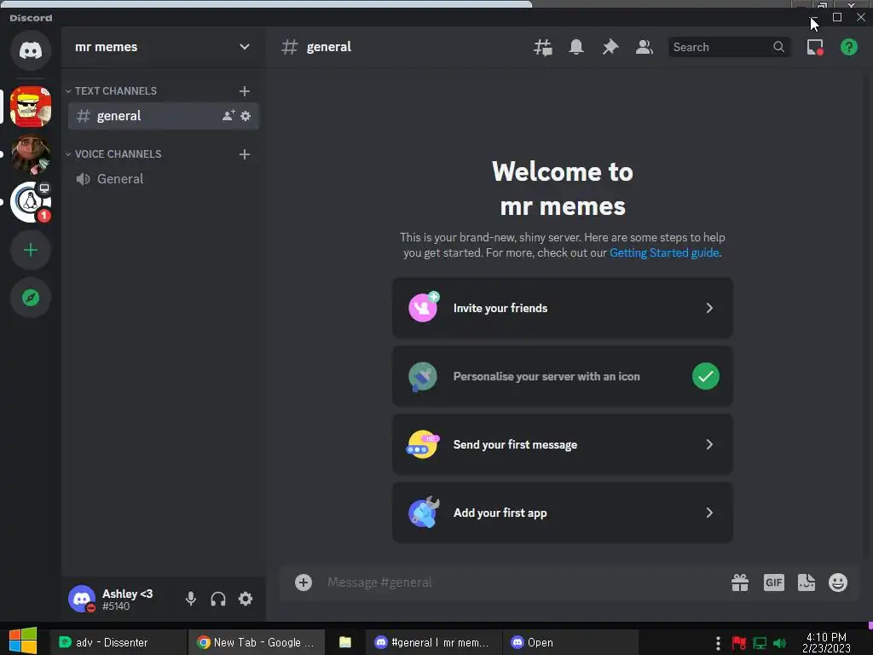Open the Getting Started guide link

665,252
